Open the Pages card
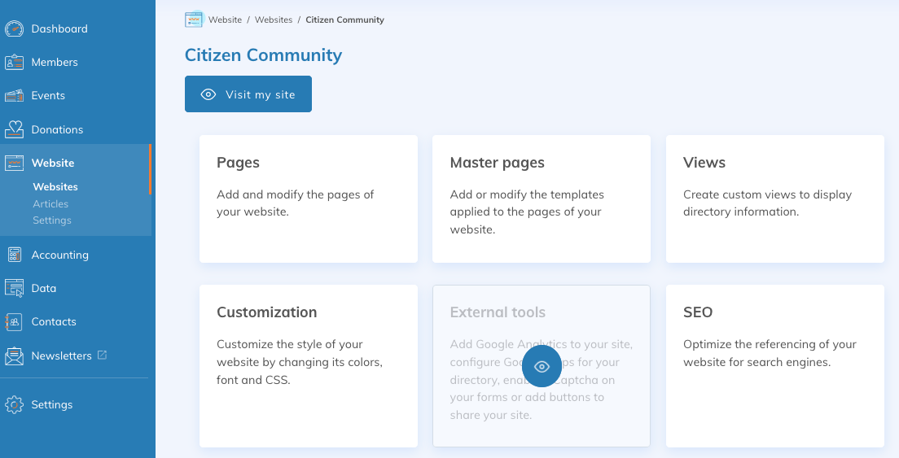This screenshot has width=899, height=458. pos(308,198)
